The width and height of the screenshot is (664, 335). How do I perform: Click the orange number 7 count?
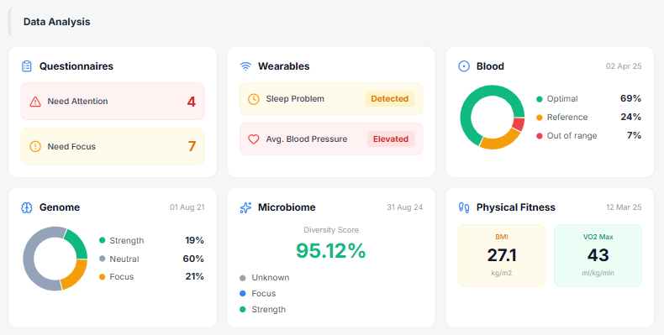192,147
